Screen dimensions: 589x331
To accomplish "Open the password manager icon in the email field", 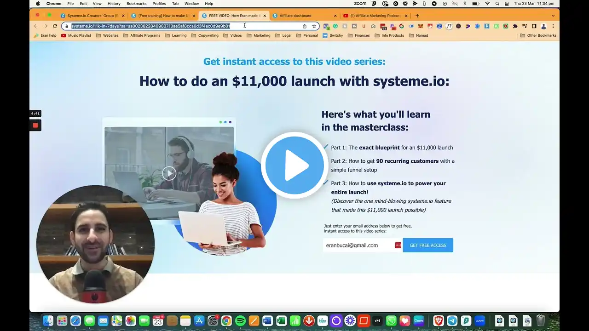I will click(x=398, y=245).
